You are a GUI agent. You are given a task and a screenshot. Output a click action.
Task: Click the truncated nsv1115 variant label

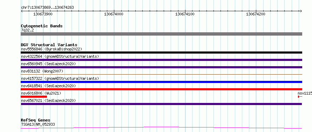click(x=305, y=93)
